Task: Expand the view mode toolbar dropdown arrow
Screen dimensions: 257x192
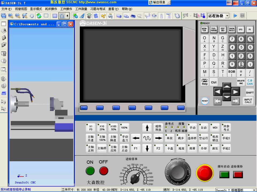Action: click(x=67, y=16)
